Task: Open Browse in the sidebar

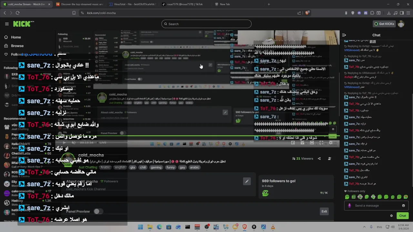Action: point(17,46)
